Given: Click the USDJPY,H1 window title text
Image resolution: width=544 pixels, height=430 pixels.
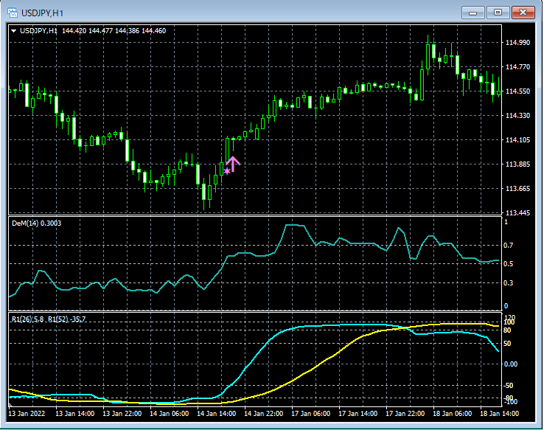Looking at the screenshot, I should [41, 13].
